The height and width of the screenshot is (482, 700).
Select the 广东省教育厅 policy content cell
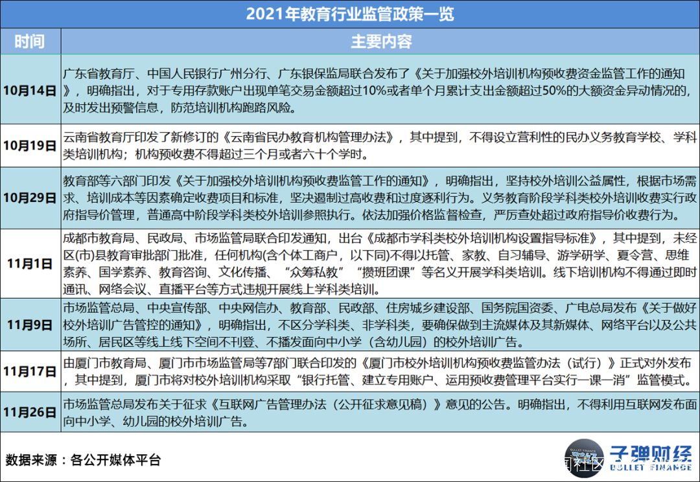point(380,89)
